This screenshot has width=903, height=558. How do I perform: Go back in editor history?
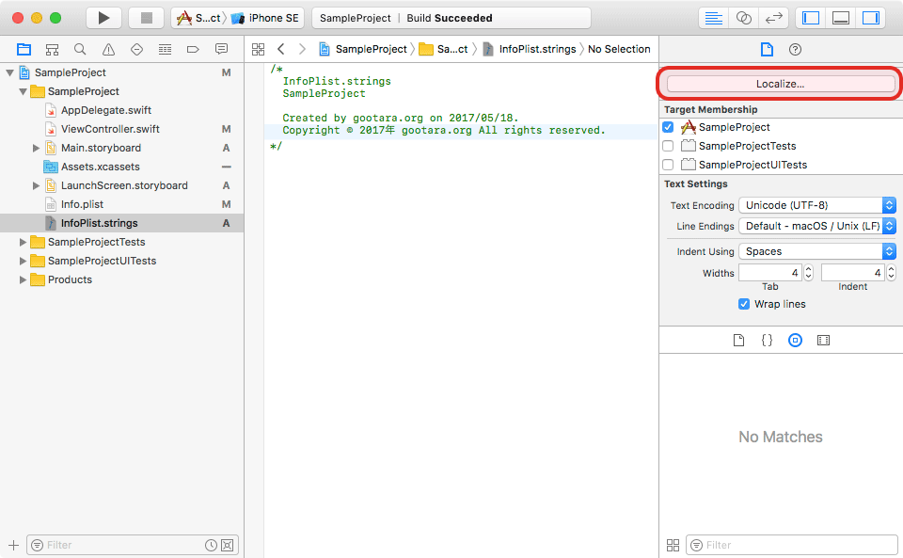click(x=281, y=50)
